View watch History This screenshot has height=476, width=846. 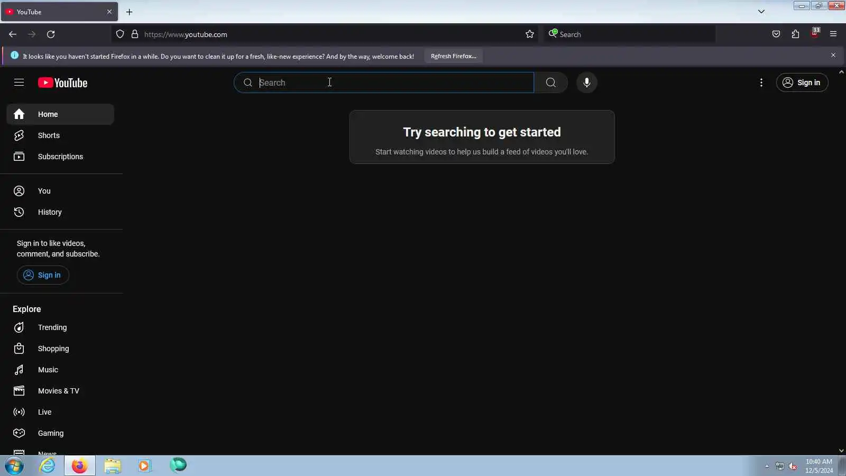[x=60, y=212]
